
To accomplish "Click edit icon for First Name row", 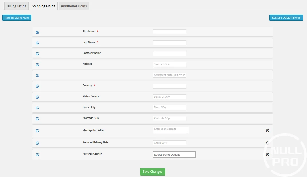I will [x=37, y=32].
